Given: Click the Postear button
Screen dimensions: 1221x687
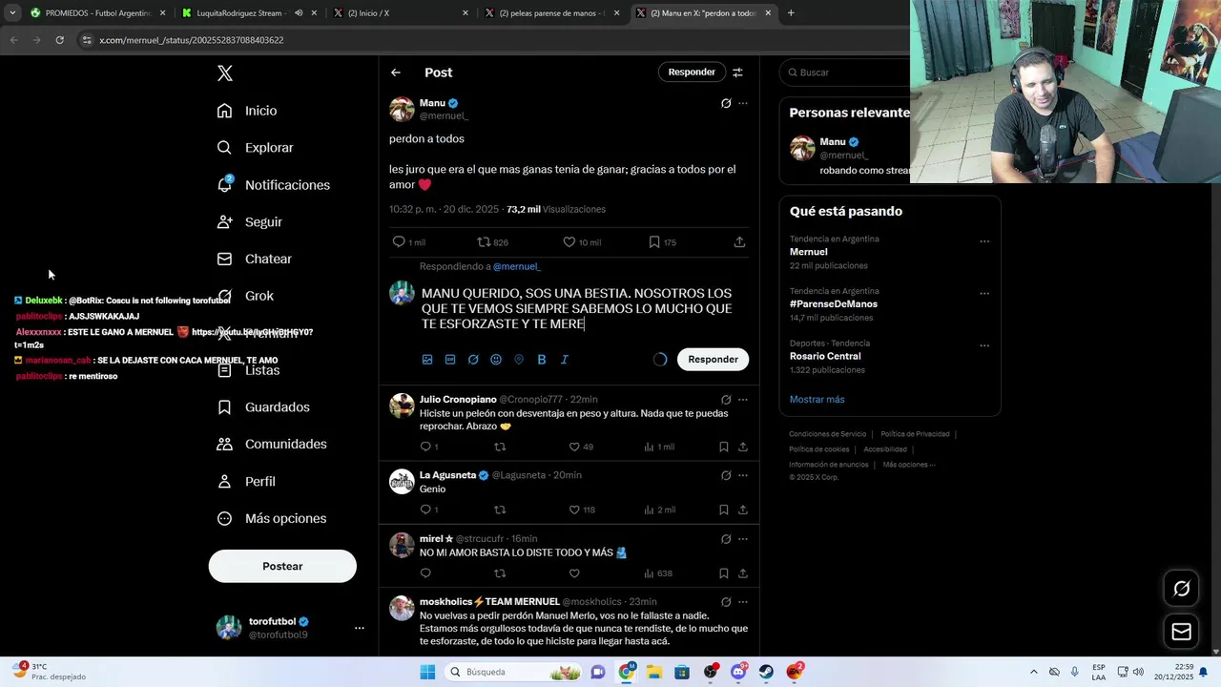Looking at the screenshot, I should click(x=282, y=566).
